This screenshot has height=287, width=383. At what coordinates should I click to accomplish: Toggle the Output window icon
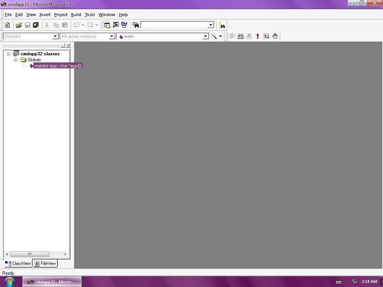pos(116,25)
